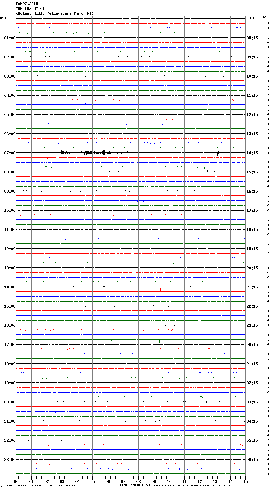Image resolution: width=271 pixels, height=490 pixels.
Task: Select the 11:00 MST time label
Action: coord(10,230)
